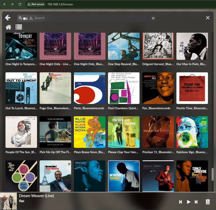216x210 pixels.
Task: Click the 'Parte_Bluenoterecords' title
Action: click(x=89, y=108)
